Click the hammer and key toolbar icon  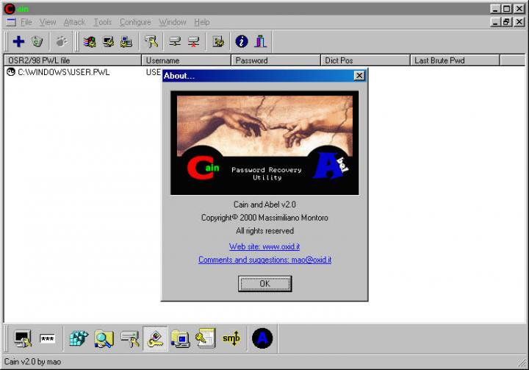[x=151, y=42]
